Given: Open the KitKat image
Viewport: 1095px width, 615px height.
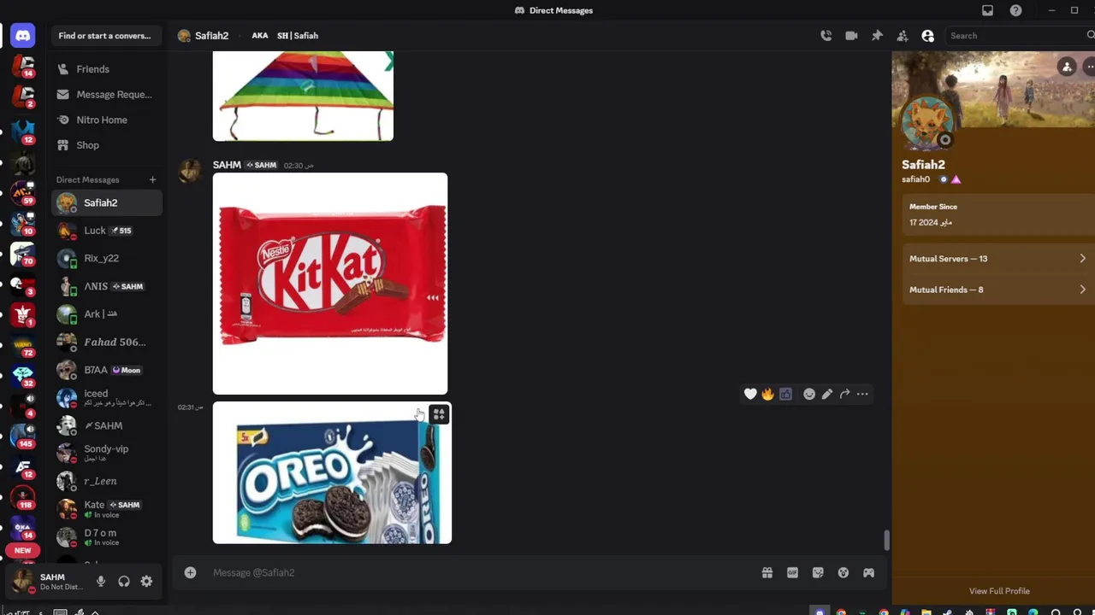Looking at the screenshot, I should [x=330, y=284].
